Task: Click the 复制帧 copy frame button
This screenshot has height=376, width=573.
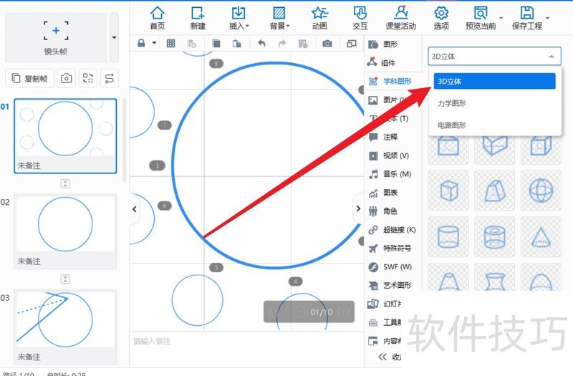Action: [x=29, y=78]
